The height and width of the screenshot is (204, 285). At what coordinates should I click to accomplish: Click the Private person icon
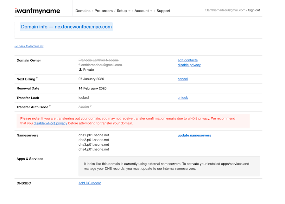point(81,69)
